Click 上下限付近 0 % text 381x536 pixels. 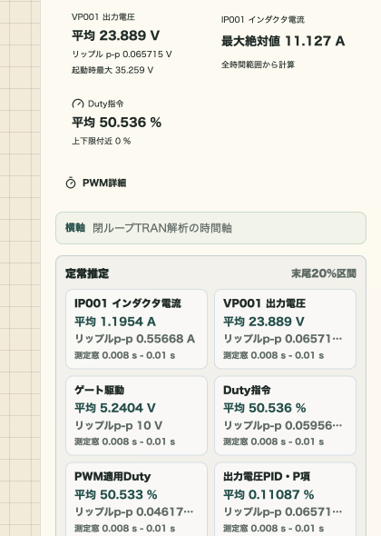coord(101,141)
